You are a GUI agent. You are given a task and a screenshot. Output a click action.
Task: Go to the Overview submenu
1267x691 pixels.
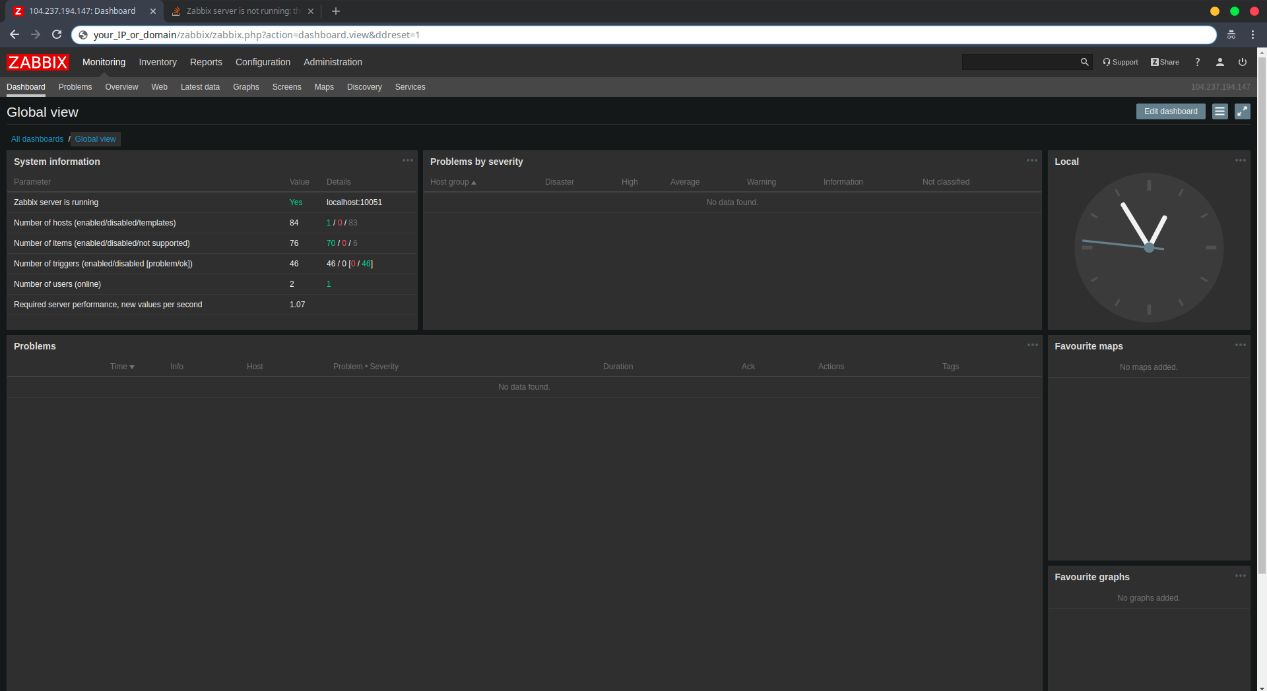(121, 87)
